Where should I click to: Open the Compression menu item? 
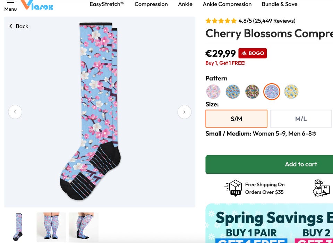click(x=151, y=4)
